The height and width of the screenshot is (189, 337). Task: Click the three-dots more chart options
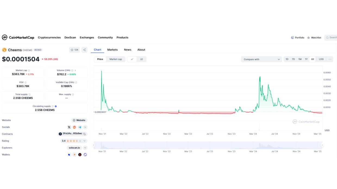pos(330,59)
